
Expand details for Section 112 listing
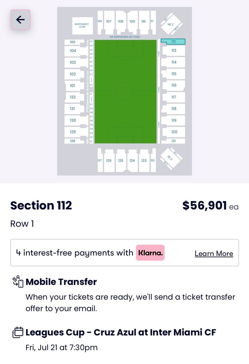(41, 206)
